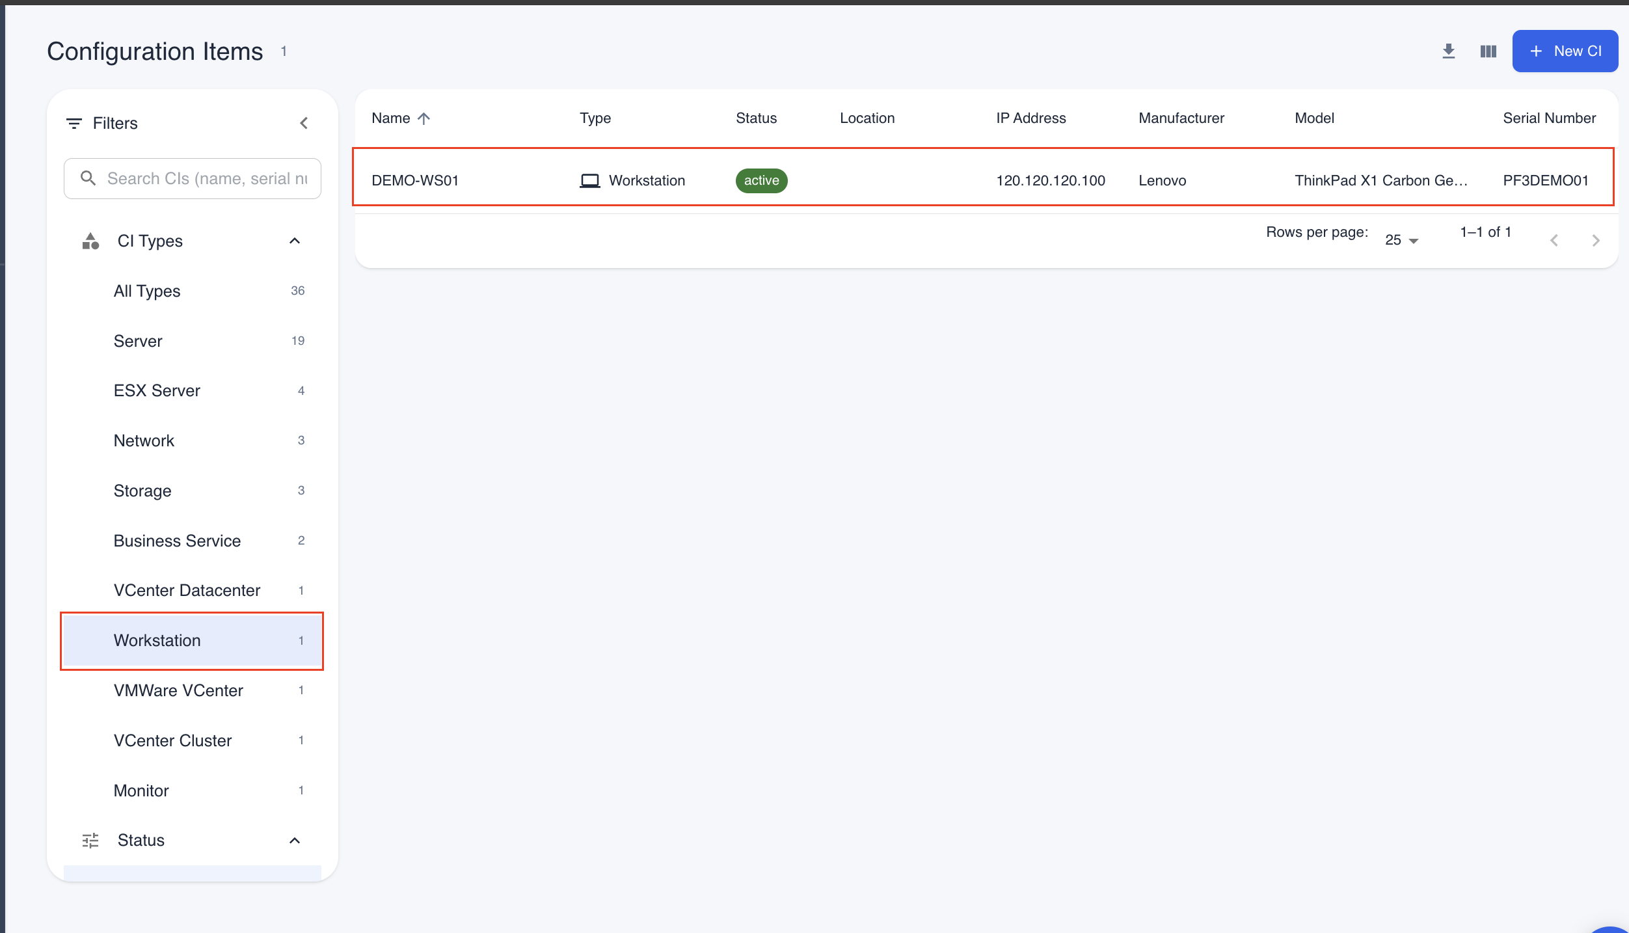The image size is (1629, 933).
Task: Open the column visibility icon
Action: pyautogui.click(x=1488, y=51)
